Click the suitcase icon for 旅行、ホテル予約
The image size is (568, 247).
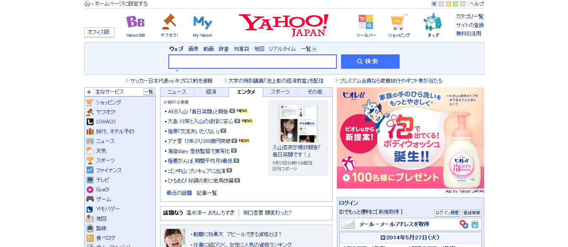tap(90, 132)
